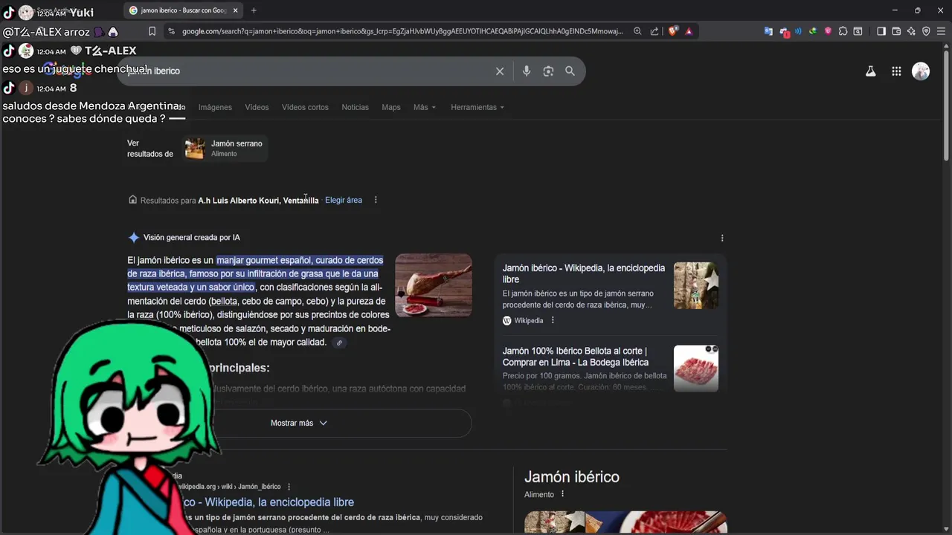Open the extensions puzzle piece menu
The height and width of the screenshot is (535, 952).
tap(843, 31)
